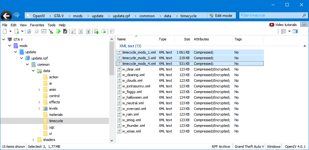The image size is (309, 150).
Task: Click the dark shortcut document toolbar icon
Action: (x=65, y=31)
